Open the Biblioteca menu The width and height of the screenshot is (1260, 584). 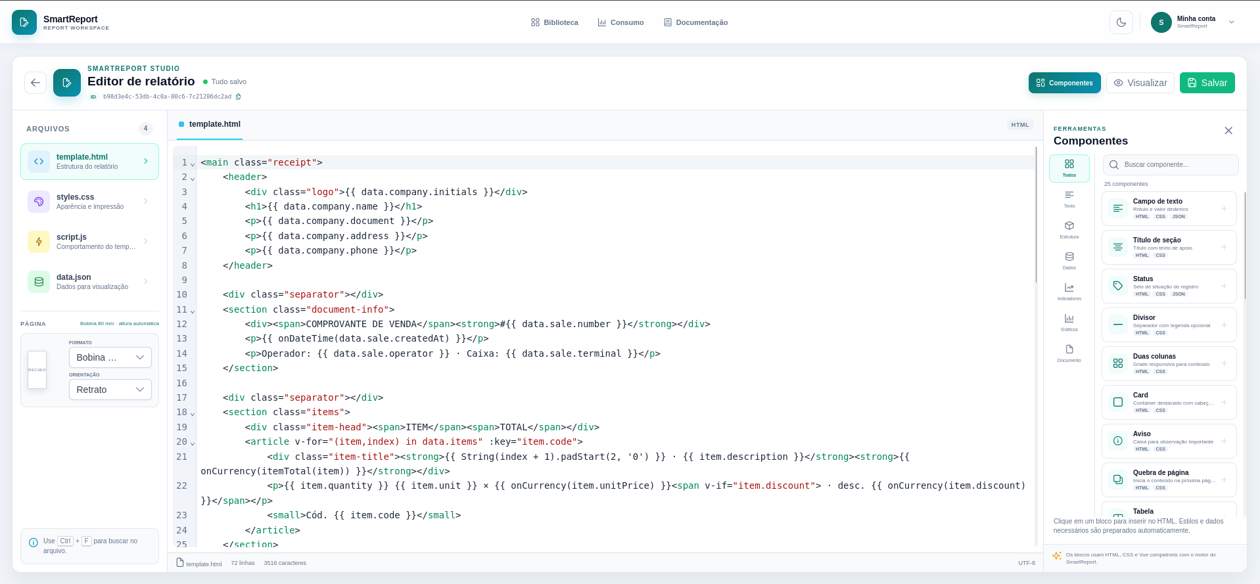(x=555, y=22)
